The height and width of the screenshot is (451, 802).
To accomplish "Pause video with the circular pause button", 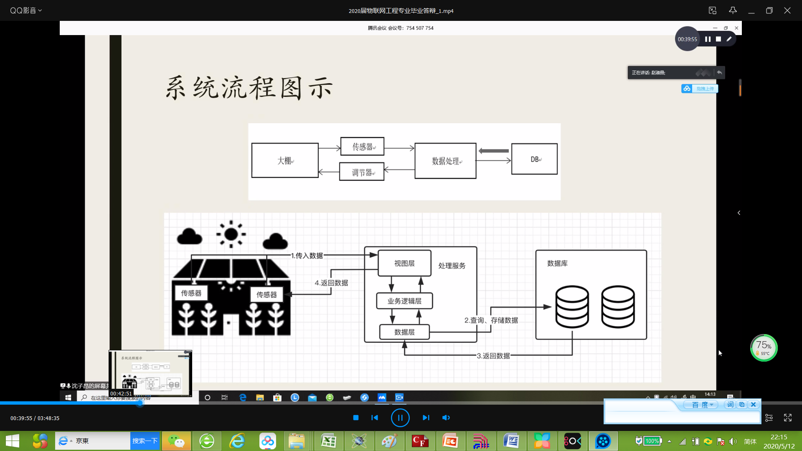I will (400, 418).
